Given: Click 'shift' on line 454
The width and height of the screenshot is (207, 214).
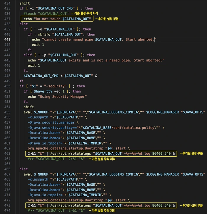Looking at the screenshot, I should (29, 107).
